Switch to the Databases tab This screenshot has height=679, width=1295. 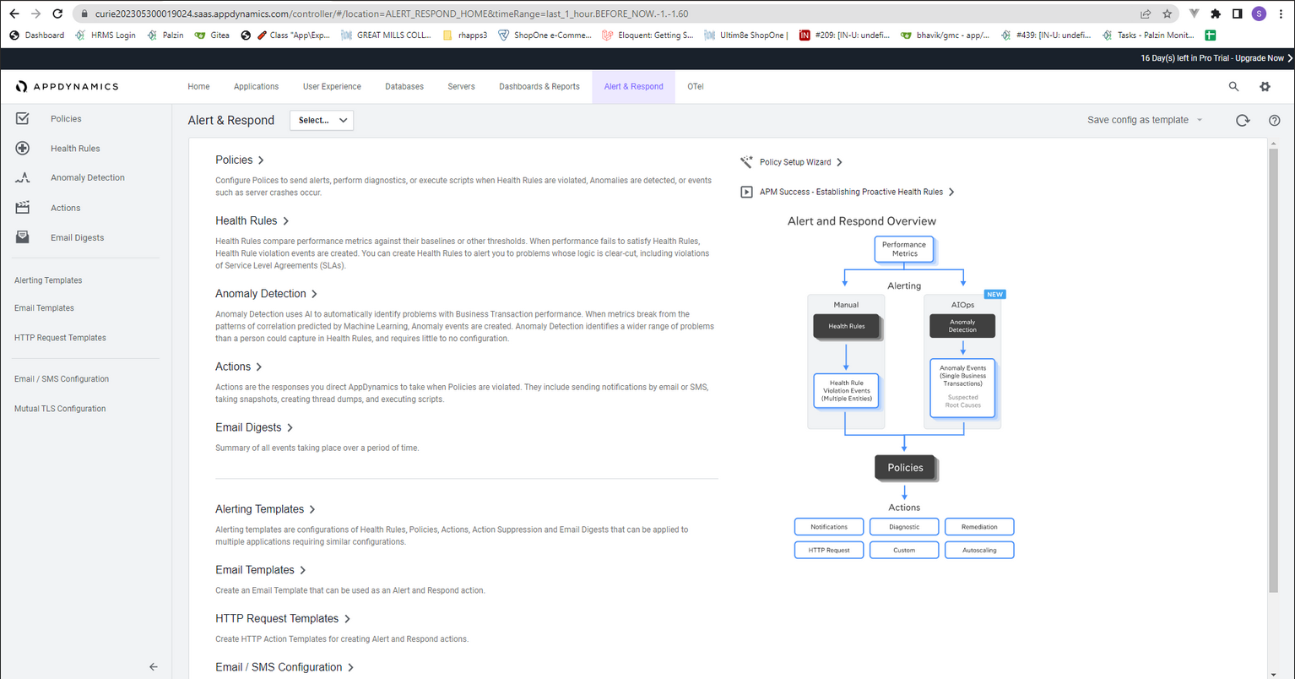point(404,86)
